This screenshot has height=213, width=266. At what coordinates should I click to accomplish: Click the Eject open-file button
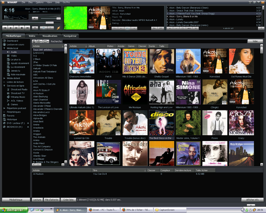[35, 28]
